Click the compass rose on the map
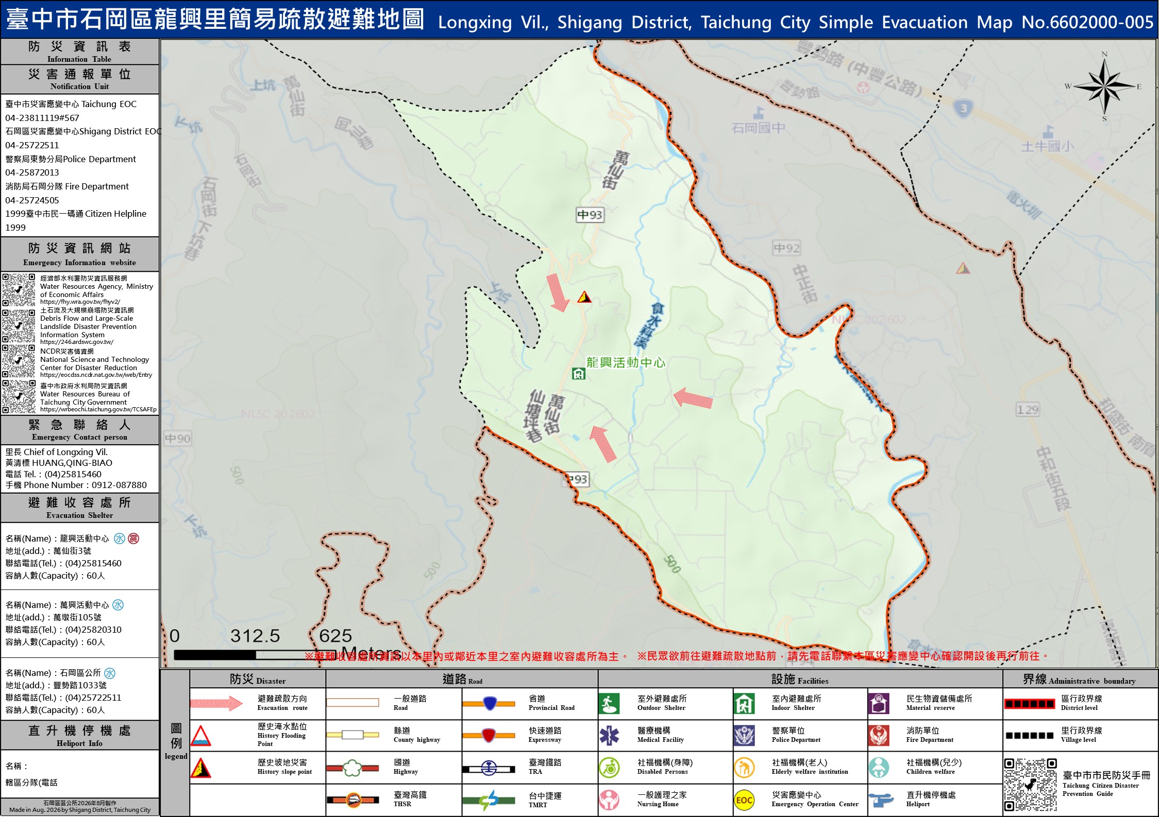This screenshot has width=1159, height=817. tap(1104, 86)
